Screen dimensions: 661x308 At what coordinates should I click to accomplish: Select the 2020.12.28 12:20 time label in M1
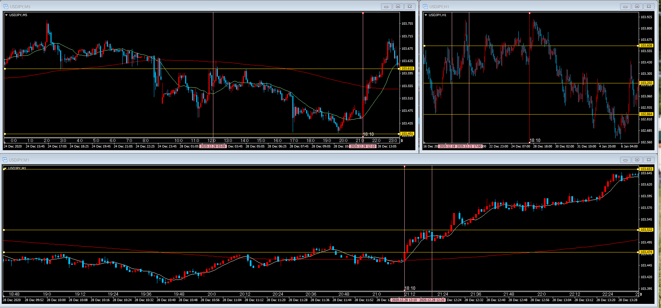(432, 300)
